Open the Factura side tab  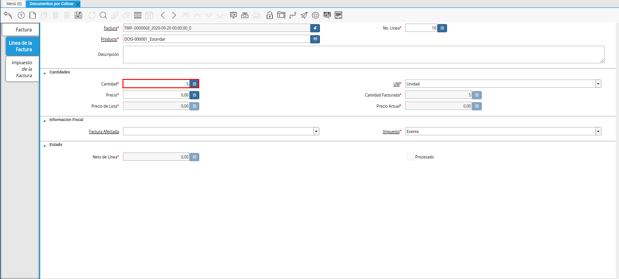tap(21, 30)
